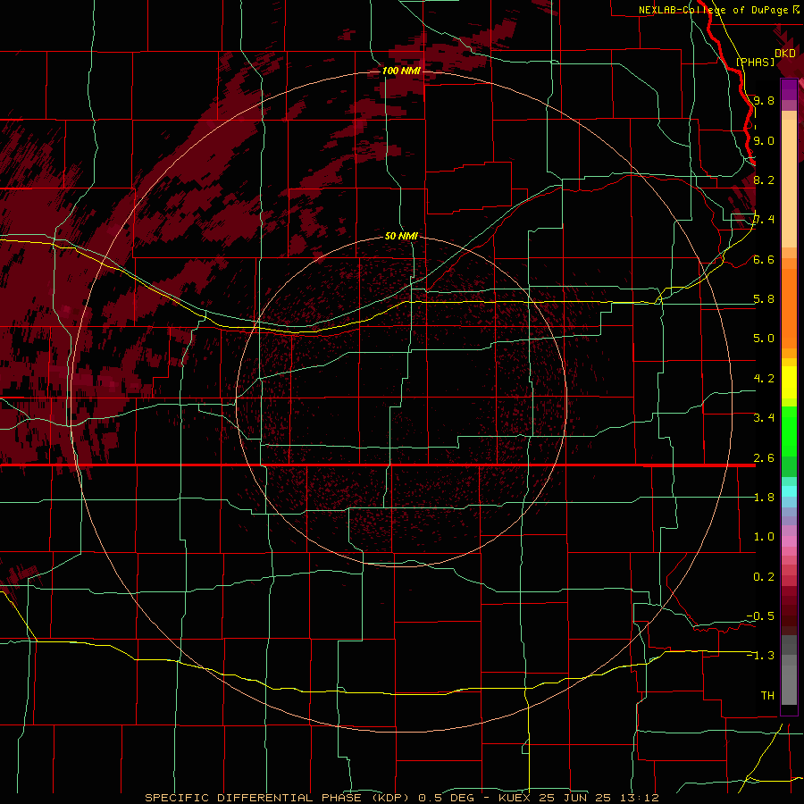Click the 8.2 value on the scale
The height and width of the screenshot is (804, 804).
[x=764, y=180]
